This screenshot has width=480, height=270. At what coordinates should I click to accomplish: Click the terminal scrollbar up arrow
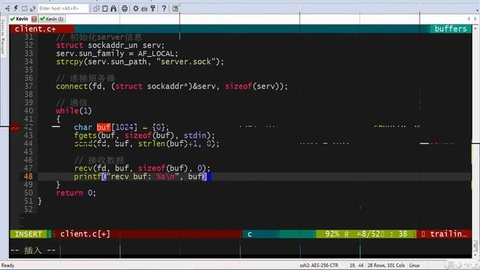(475, 28)
